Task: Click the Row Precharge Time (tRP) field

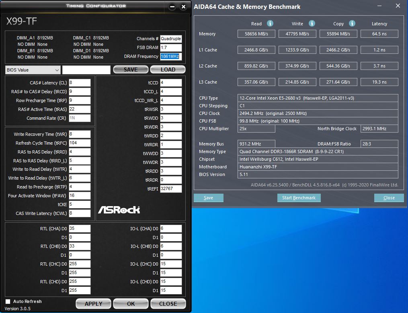Action: pyautogui.click(x=80, y=100)
